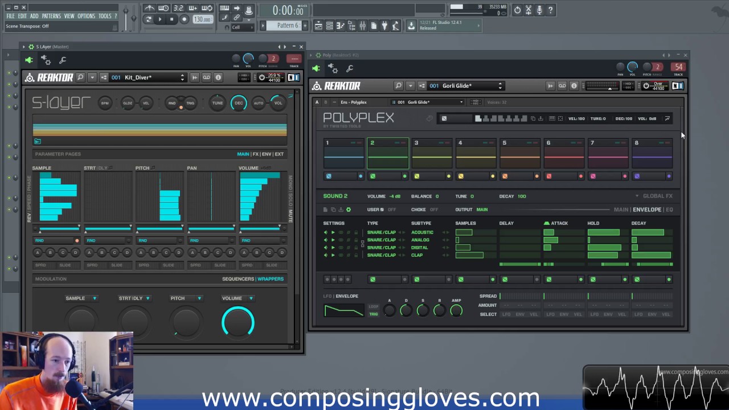
Task: Click the FL Studio stop button
Action: click(171, 19)
